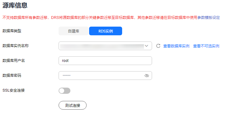Enable the SSL安全连接 switch
Screen dimensions: 229x113
pyautogui.click(x=64, y=91)
